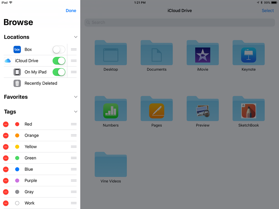
Task: Delete the Orange tag with minus icon
Action: pos(6,136)
